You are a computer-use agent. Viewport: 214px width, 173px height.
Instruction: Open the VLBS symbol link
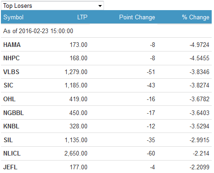pyautogui.click(x=12, y=72)
